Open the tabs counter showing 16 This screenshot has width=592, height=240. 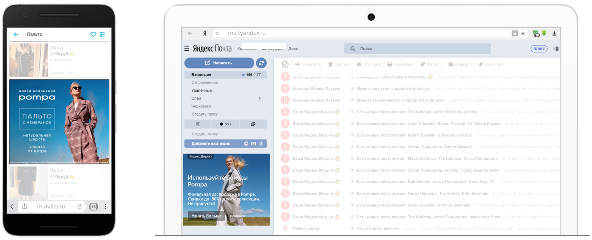(94, 207)
